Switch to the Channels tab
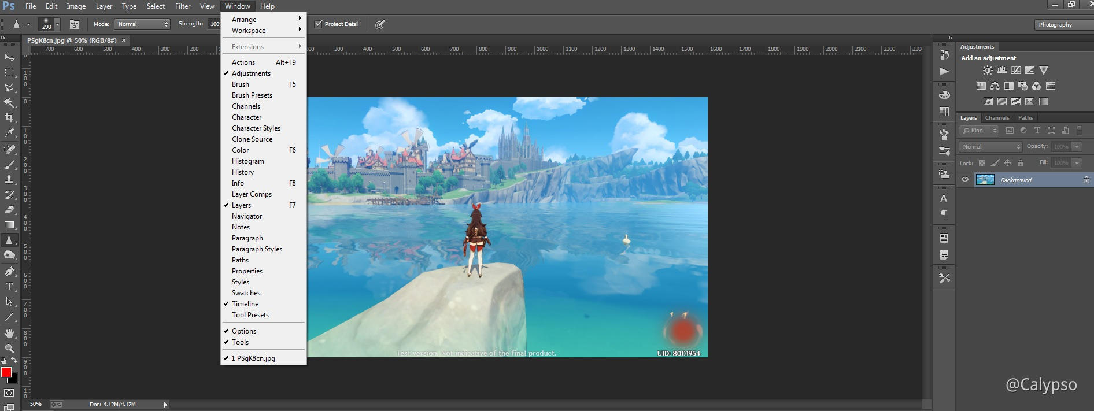Viewport: 1094px width, 411px height. point(997,118)
